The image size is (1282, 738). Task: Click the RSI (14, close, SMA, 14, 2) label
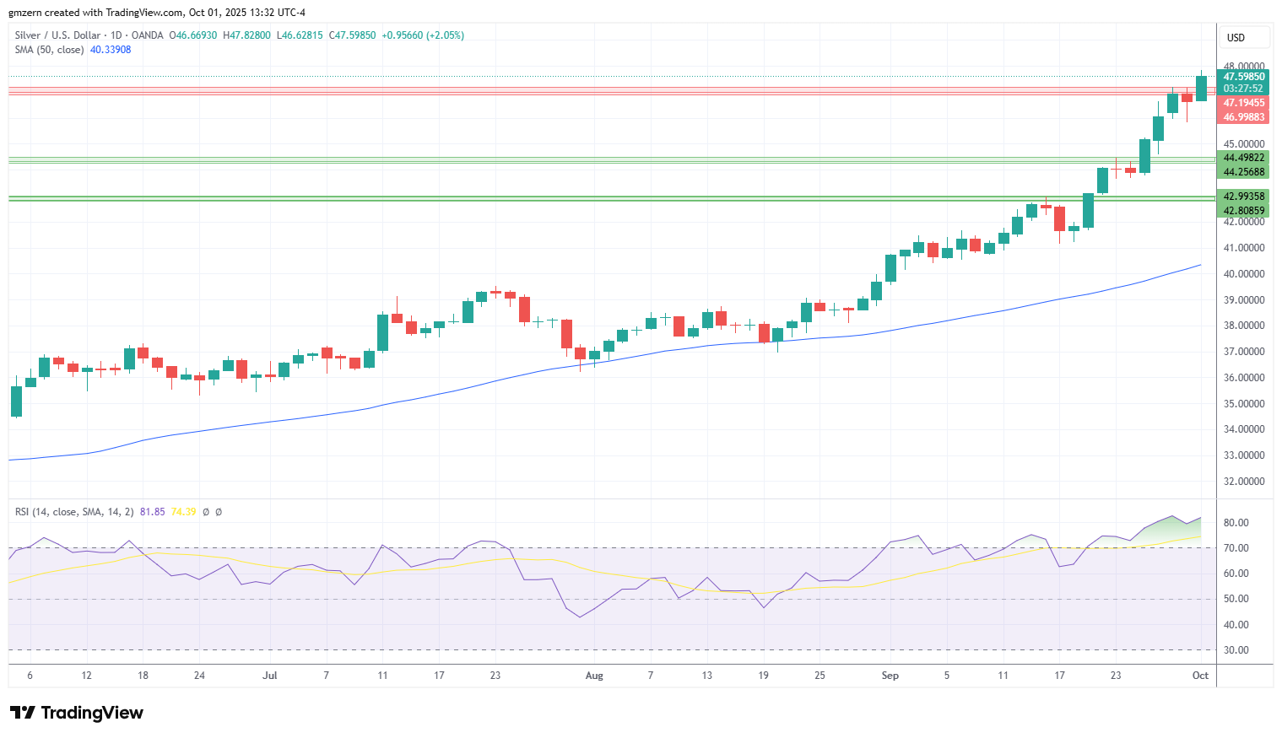point(74,512)
